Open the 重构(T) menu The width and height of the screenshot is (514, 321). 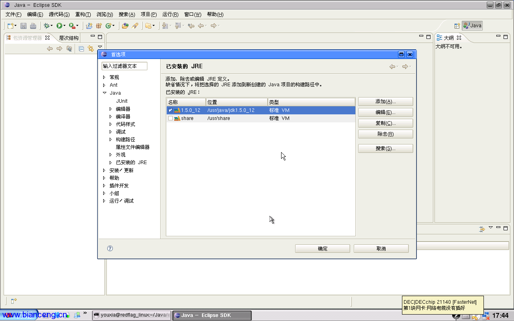coord(83,14)
